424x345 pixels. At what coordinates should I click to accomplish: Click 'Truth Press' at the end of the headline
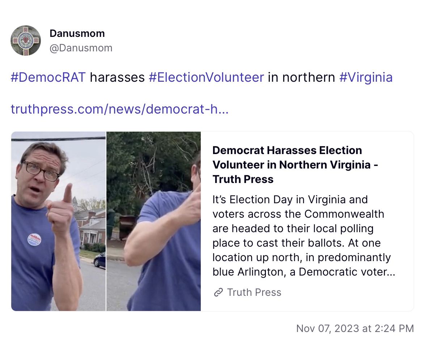(x=243, y=179)
